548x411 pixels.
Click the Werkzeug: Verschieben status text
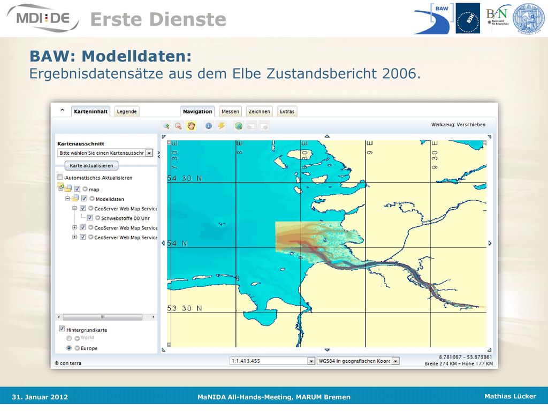point(458,124)
